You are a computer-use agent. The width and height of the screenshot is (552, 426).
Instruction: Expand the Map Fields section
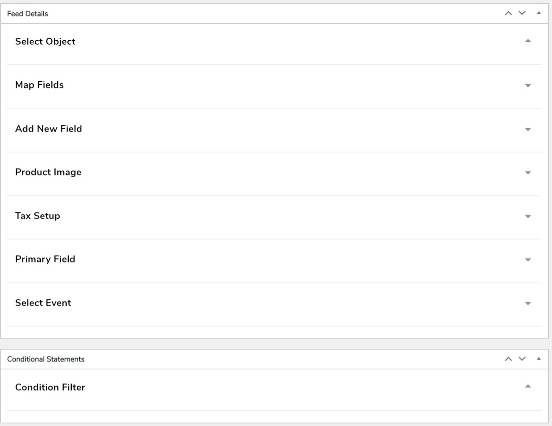[527, 85]
